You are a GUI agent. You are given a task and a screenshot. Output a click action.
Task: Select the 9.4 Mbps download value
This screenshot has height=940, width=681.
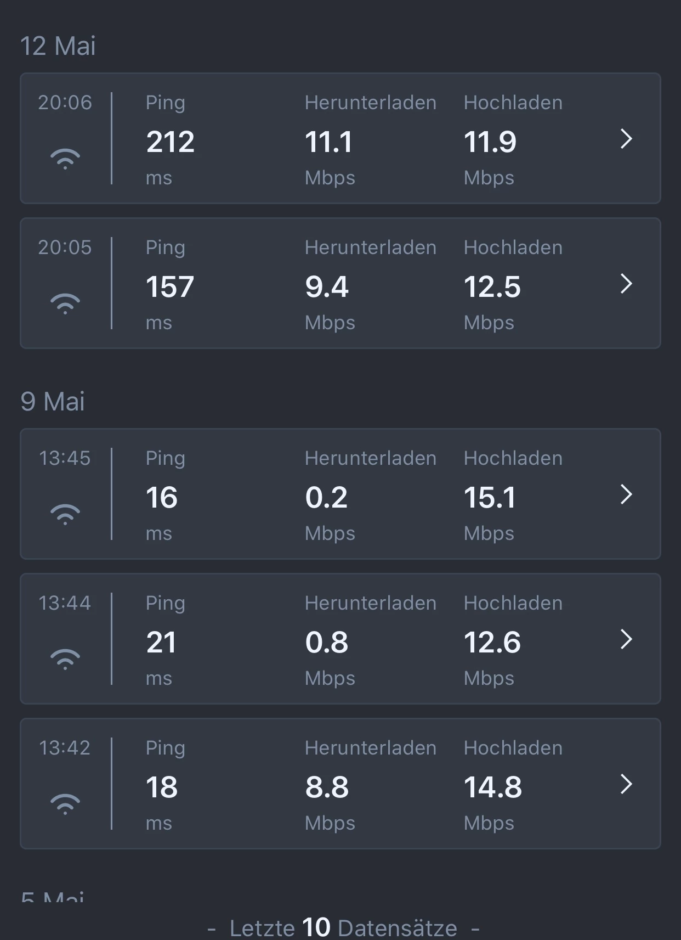pyautogui.click(x=327, y=287)
